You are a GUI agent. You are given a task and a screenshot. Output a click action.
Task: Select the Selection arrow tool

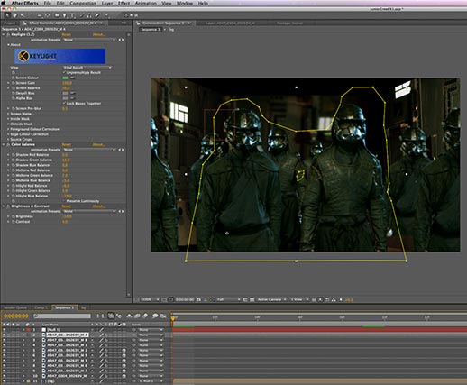click(7, 15)
